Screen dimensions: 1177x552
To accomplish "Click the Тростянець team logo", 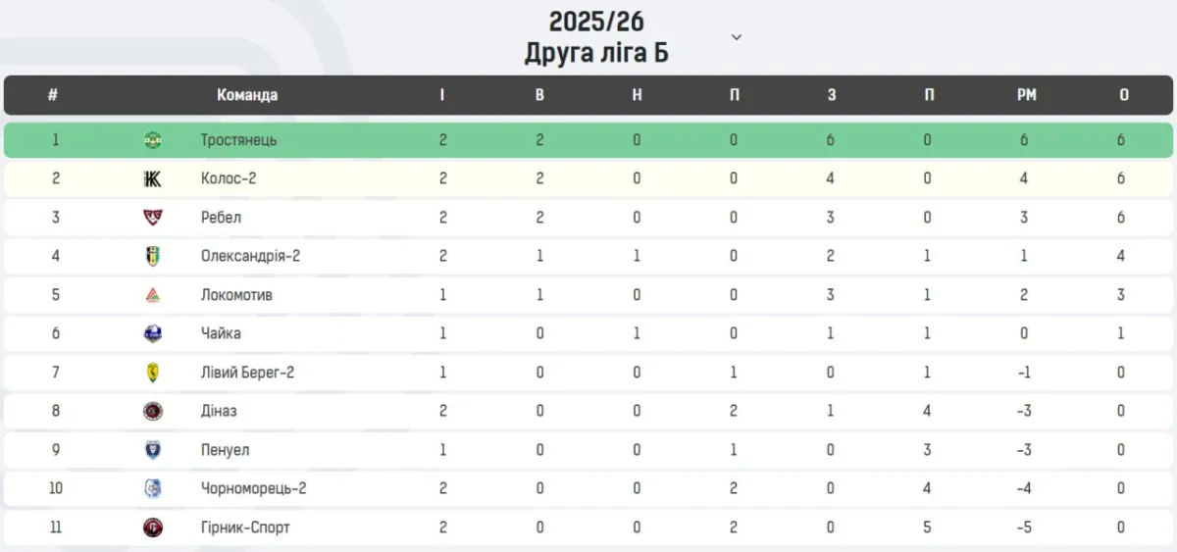I will point(153,140).
